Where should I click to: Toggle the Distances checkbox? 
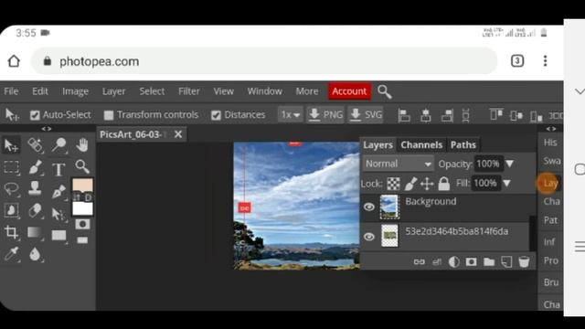(216, 115)
